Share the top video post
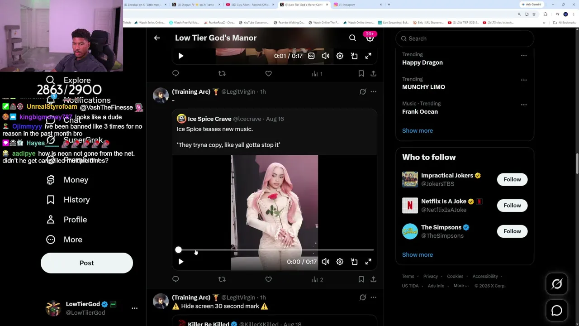 373,73
